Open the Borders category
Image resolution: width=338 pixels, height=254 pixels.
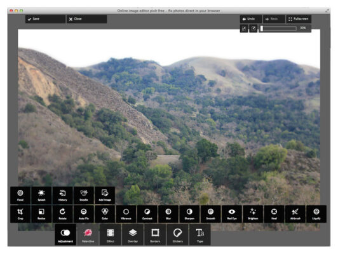[x=155, y=234]
